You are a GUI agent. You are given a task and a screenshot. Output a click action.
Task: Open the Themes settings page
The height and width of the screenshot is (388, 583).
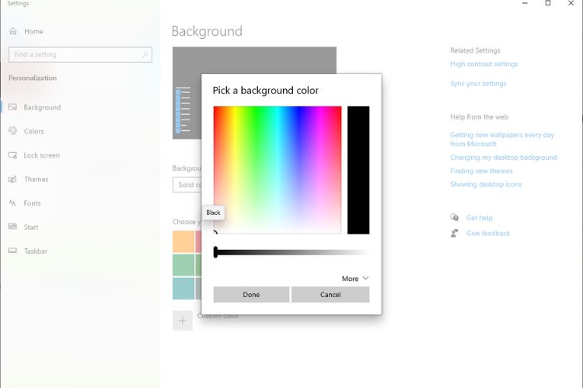36,179
